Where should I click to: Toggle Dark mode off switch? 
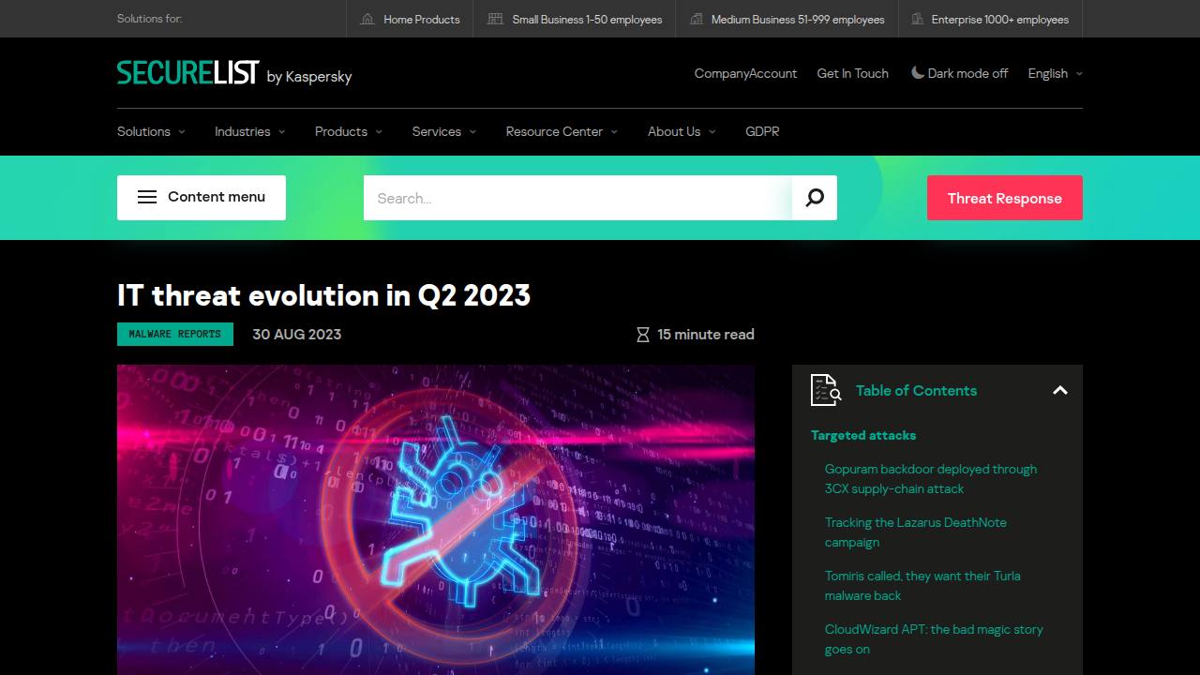point(959,73)
